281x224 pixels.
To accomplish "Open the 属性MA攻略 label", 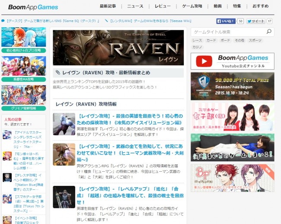I will [x=24, y=79].
